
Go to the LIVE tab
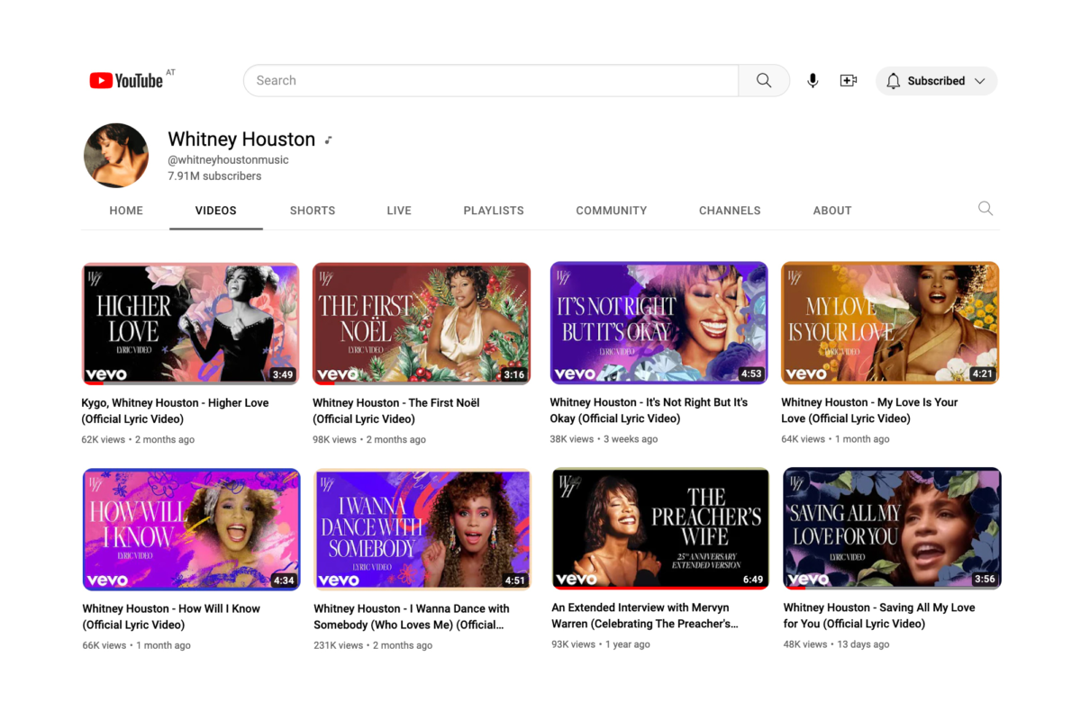399,211
